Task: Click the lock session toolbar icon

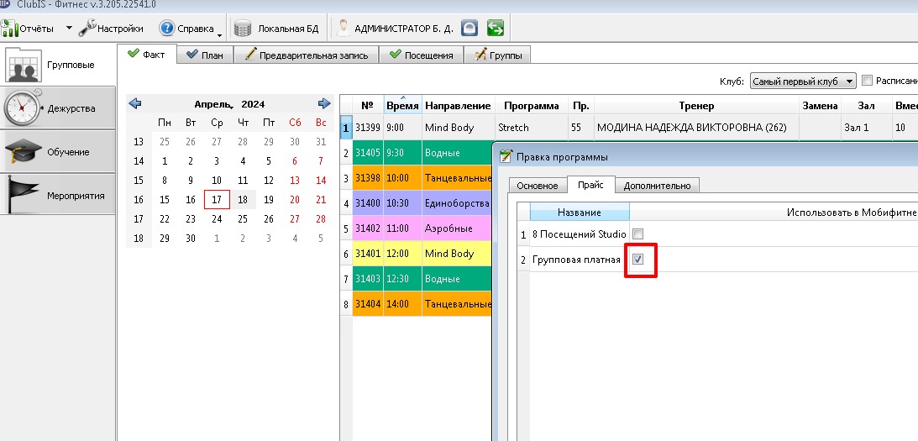Action: click(x=469, y=28)
